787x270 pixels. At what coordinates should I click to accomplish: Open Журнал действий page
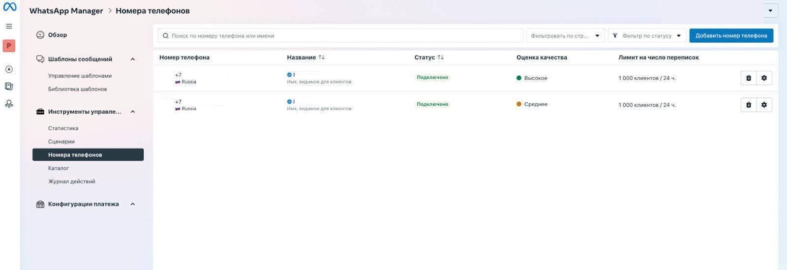pos(72,181)
